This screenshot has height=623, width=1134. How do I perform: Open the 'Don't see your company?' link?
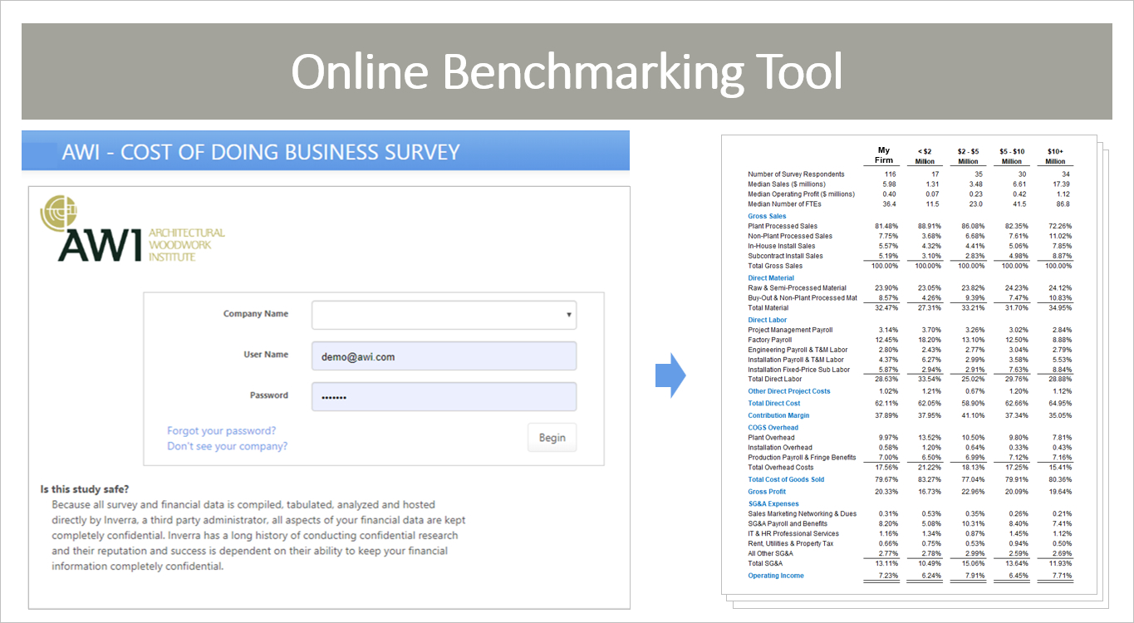(227, 446)
